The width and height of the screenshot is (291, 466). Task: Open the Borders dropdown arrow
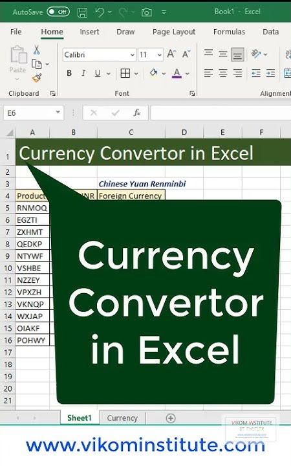136,73
